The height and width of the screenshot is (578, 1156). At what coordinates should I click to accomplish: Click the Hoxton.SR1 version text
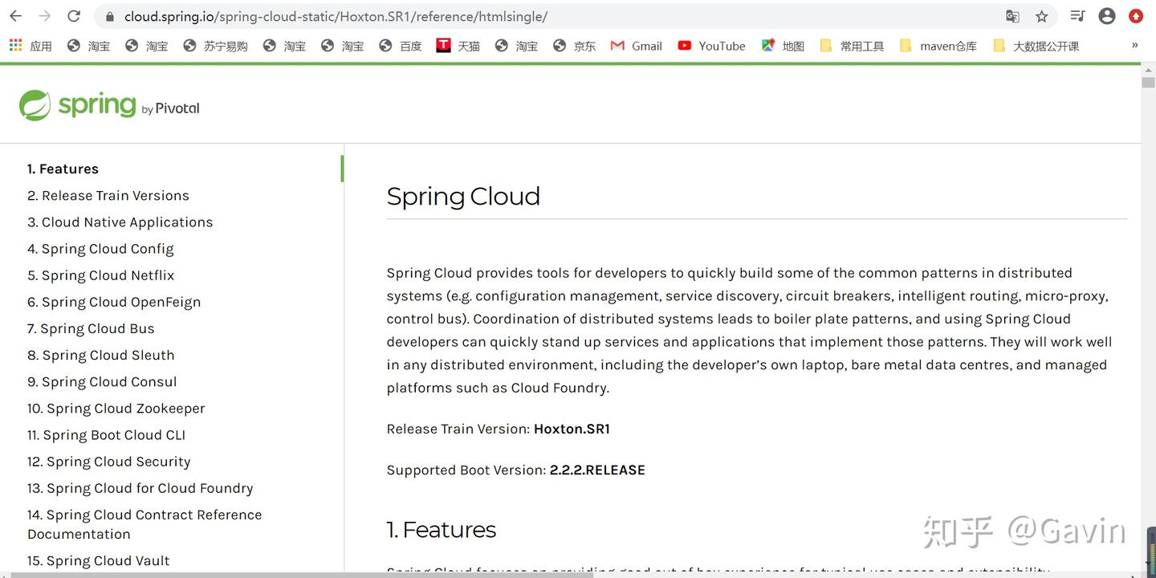pos(572,429)
